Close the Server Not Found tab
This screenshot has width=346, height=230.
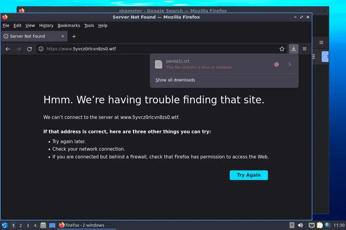pos(63,36)
